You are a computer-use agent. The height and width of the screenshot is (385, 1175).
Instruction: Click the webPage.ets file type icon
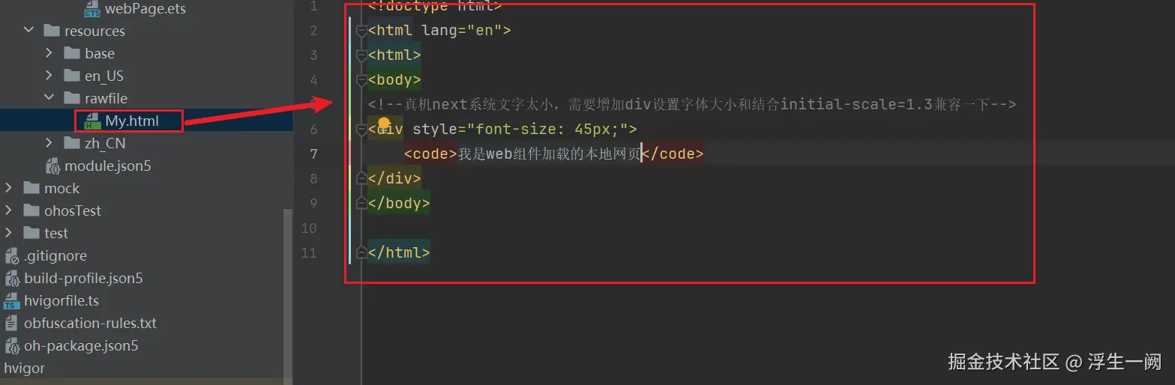coord(92,9)
